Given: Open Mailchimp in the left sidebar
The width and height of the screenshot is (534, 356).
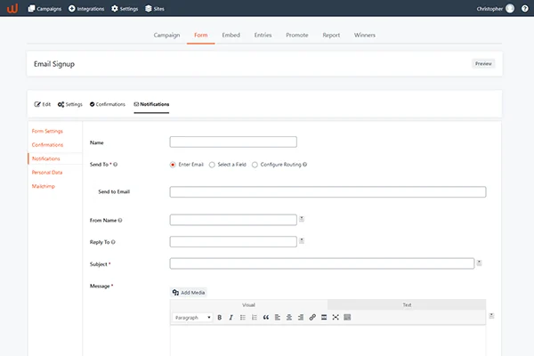Looking at the screenshot, I should point(43,186).
